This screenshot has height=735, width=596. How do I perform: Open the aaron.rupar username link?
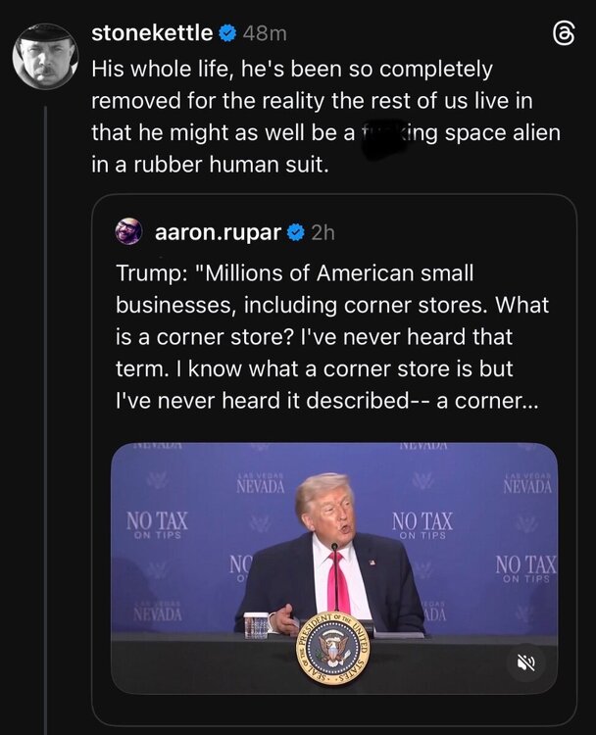click(218, 233)
